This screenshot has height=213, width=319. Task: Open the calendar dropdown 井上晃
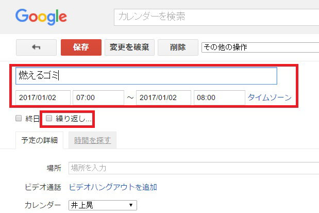pos(103,205)
